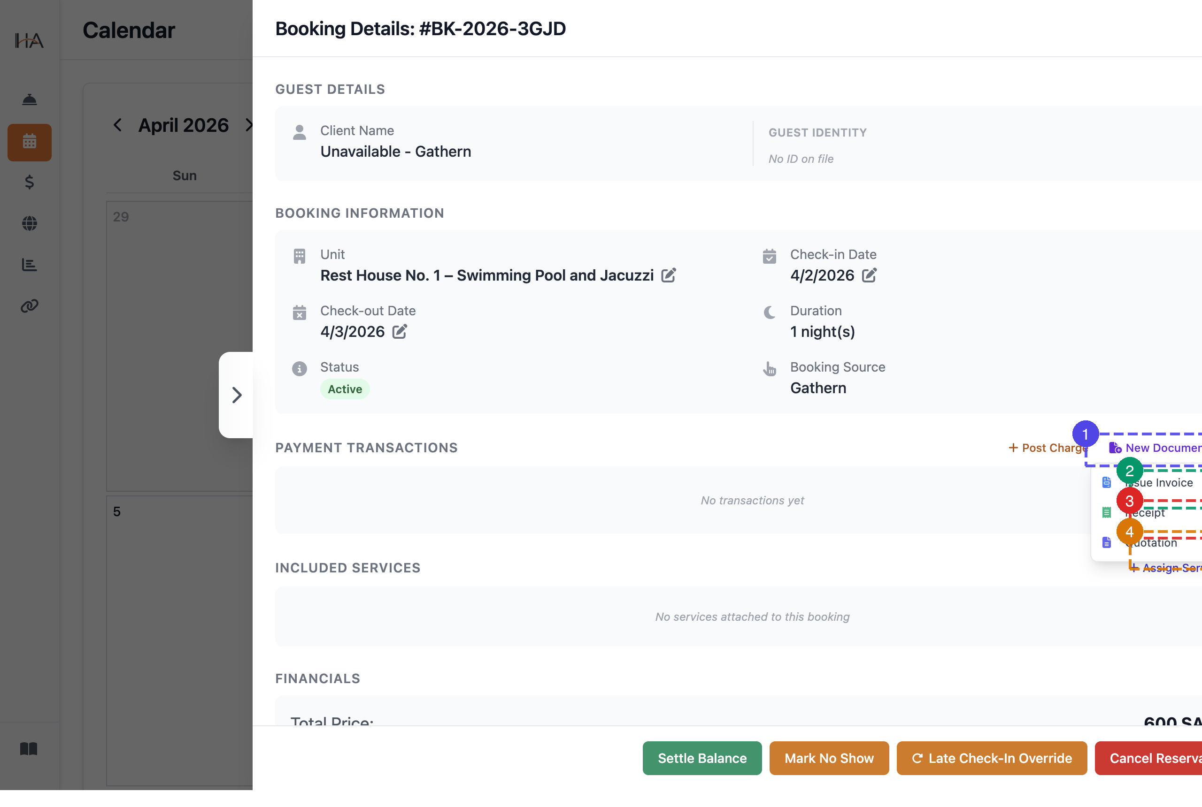The height and width of the screenshot is (807, 1202).
Task: Go to next month after April 2026
Action: [248, 124]
